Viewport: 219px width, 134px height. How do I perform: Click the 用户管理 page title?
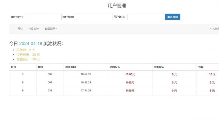click(x=117, y=6)
